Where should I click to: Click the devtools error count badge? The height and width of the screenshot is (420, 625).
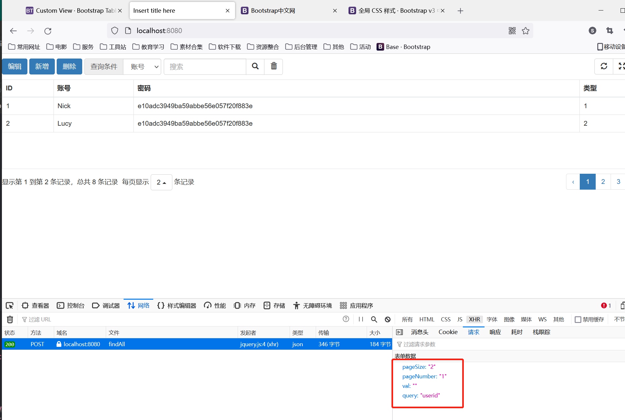point(606,305)
